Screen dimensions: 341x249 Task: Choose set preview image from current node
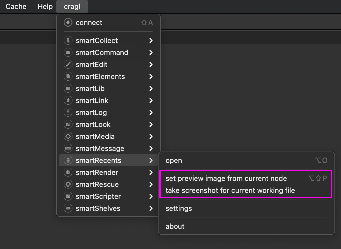coord(226,178)
